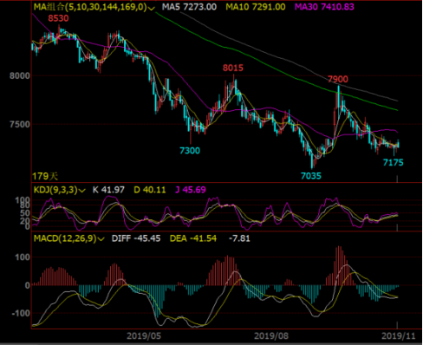The image size is (423, 345).
Task: Click the K 41.97 value
Action: click(108, 190)
